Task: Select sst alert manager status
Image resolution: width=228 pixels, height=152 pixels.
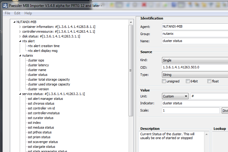Action: (45, 99)
